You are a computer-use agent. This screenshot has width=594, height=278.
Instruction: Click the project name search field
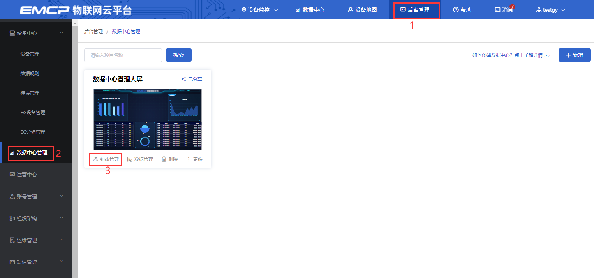(123, 55)
